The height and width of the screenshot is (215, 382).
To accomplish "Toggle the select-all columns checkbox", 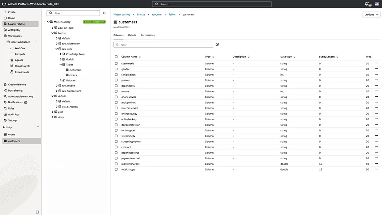I will pyautogui.click(x=116, y=56).
